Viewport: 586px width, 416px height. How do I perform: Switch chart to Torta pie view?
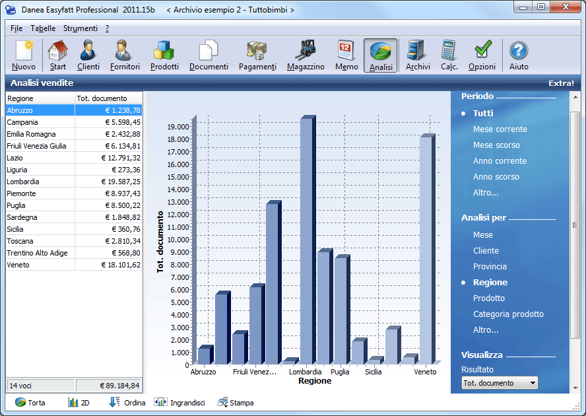30,403
